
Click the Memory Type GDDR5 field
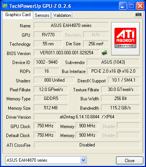(x=51, y=98)
